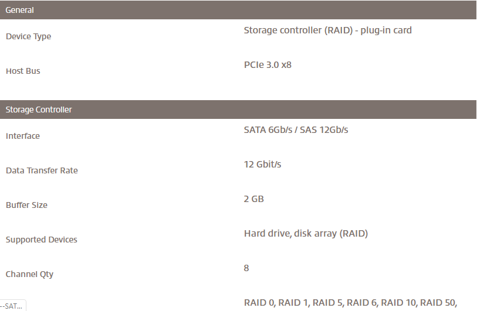Click the RAID 10 text in the list
Screen dimensions: 477x311
click(x=398, y=302)
